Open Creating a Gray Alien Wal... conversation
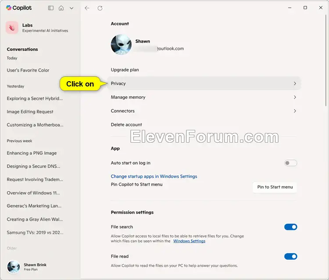This screenshot has height=280, width=329. (35, 219)
